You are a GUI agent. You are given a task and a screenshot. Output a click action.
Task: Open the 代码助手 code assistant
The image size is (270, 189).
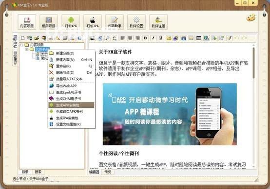click(x=115, y=22)
